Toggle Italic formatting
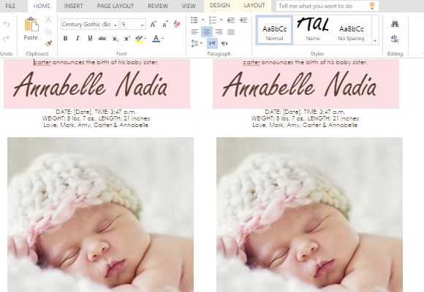Screen dimensions: 424x292 coord(77,39)
